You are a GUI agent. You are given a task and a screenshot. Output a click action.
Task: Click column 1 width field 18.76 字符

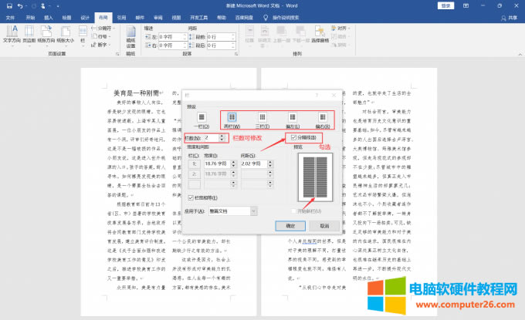pos(217,163)
